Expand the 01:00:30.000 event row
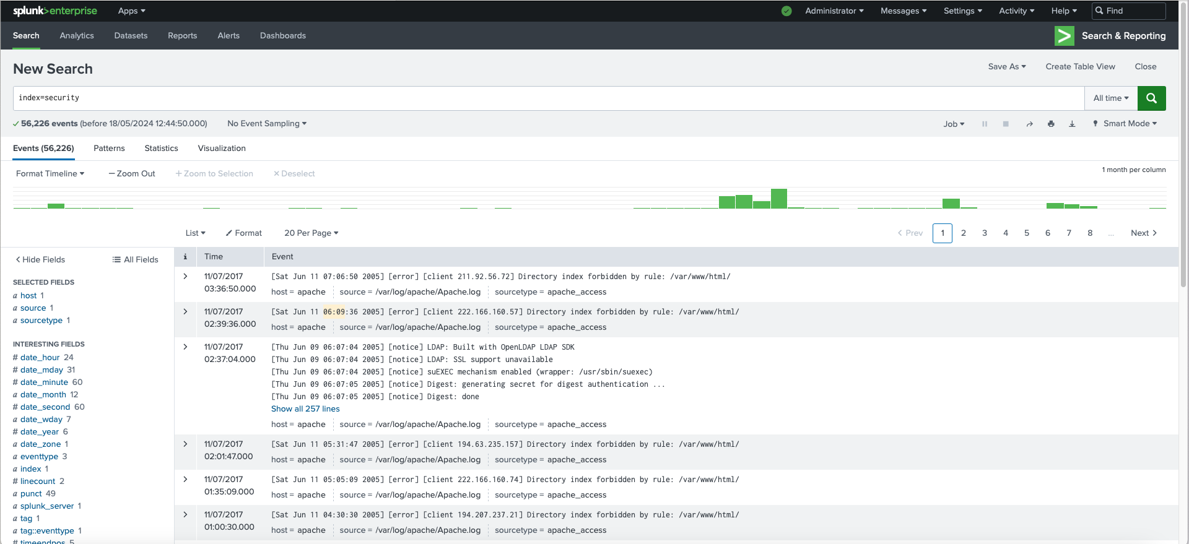This screenshot has height=544, width=1189. click(x=185, y=514)
